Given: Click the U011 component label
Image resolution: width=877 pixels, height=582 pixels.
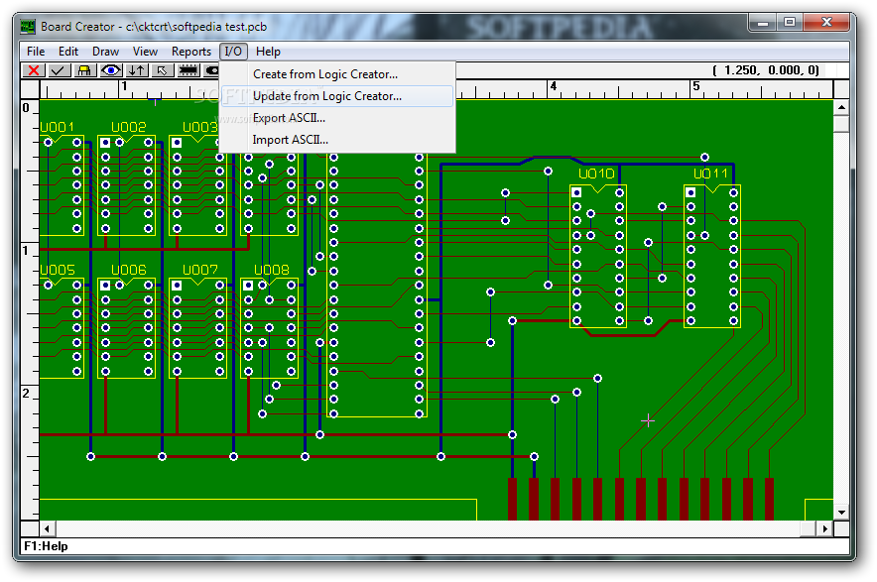Looking at the screenshot, I should tap(710, 174).
